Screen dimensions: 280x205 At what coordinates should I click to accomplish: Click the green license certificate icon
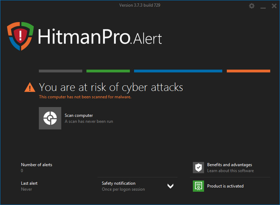click(x=198, y=186)
